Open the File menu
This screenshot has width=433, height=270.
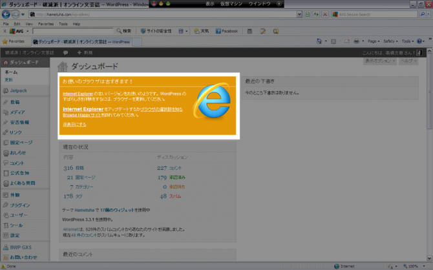(x=6, y=24)
